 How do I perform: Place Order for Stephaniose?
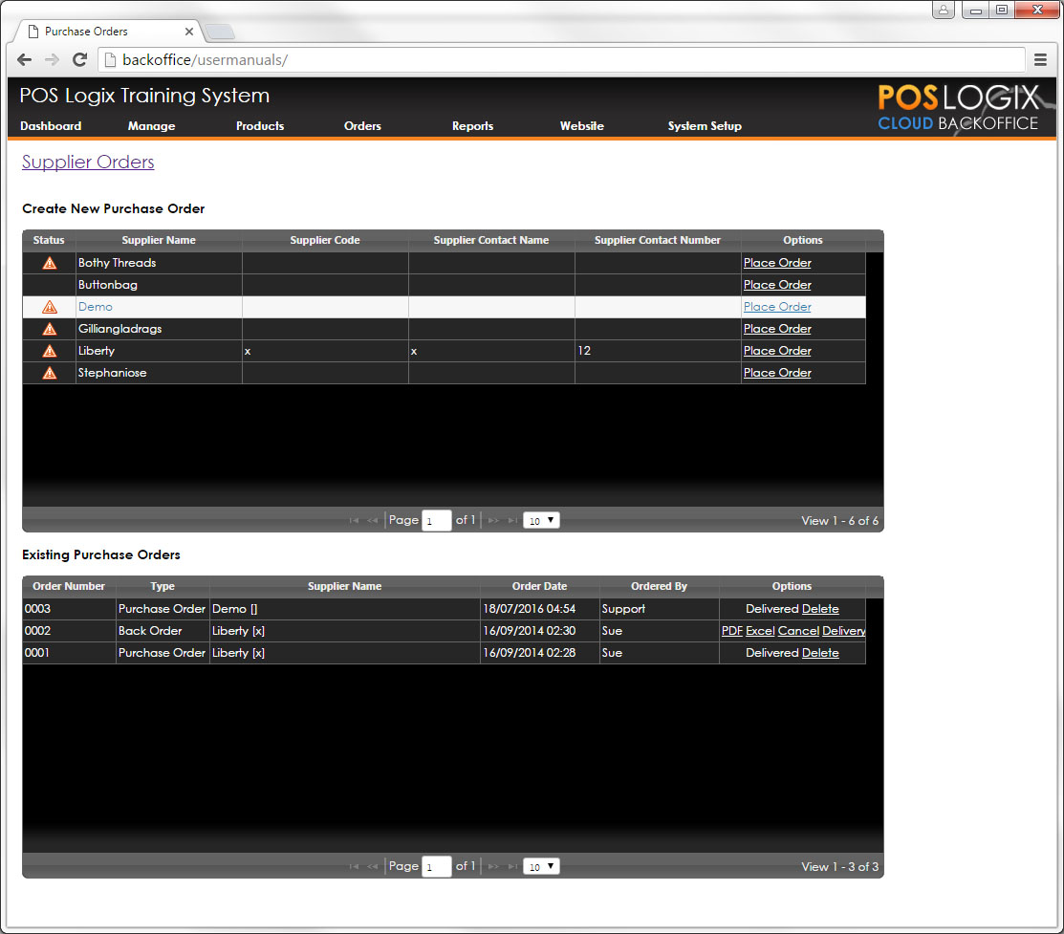click(777, 373)
